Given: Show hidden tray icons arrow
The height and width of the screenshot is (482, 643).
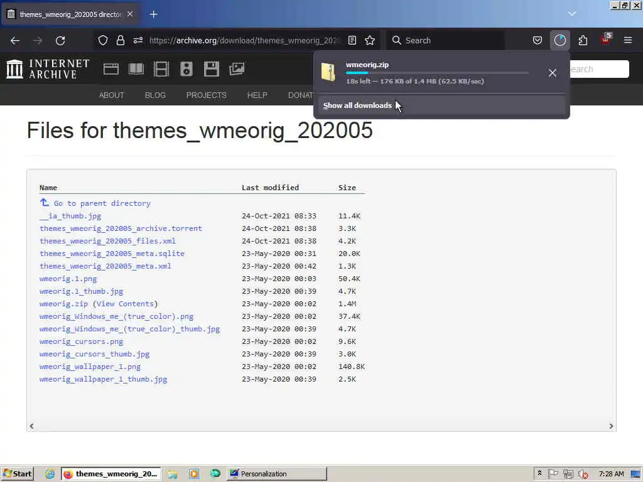Looking at the screenshot, I should tap(539, 473).
